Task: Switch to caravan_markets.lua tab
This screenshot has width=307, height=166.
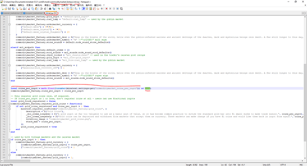Action: pyautogui.click(x=12, y=13)
